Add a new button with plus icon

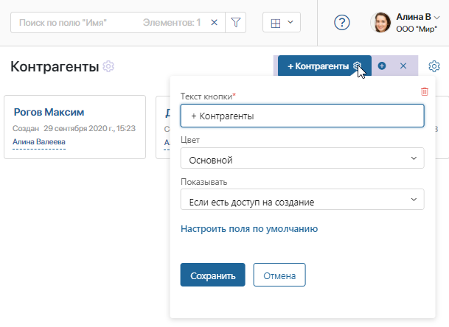click(382, 66)
